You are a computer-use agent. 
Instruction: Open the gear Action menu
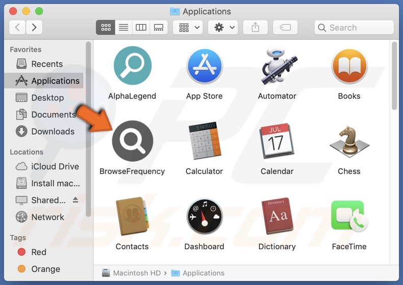click(x=223, y=27)
